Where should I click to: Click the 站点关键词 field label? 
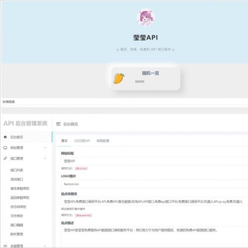pos(69,194)
